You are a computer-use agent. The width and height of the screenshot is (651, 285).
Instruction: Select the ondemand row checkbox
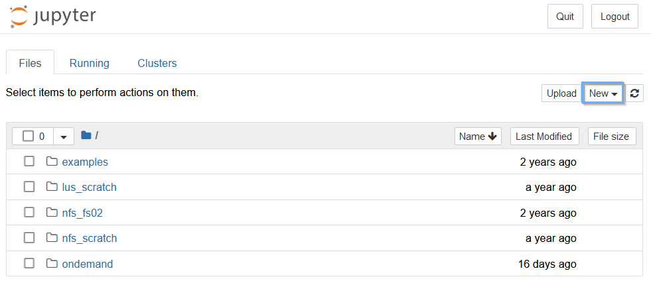(29, 263)
